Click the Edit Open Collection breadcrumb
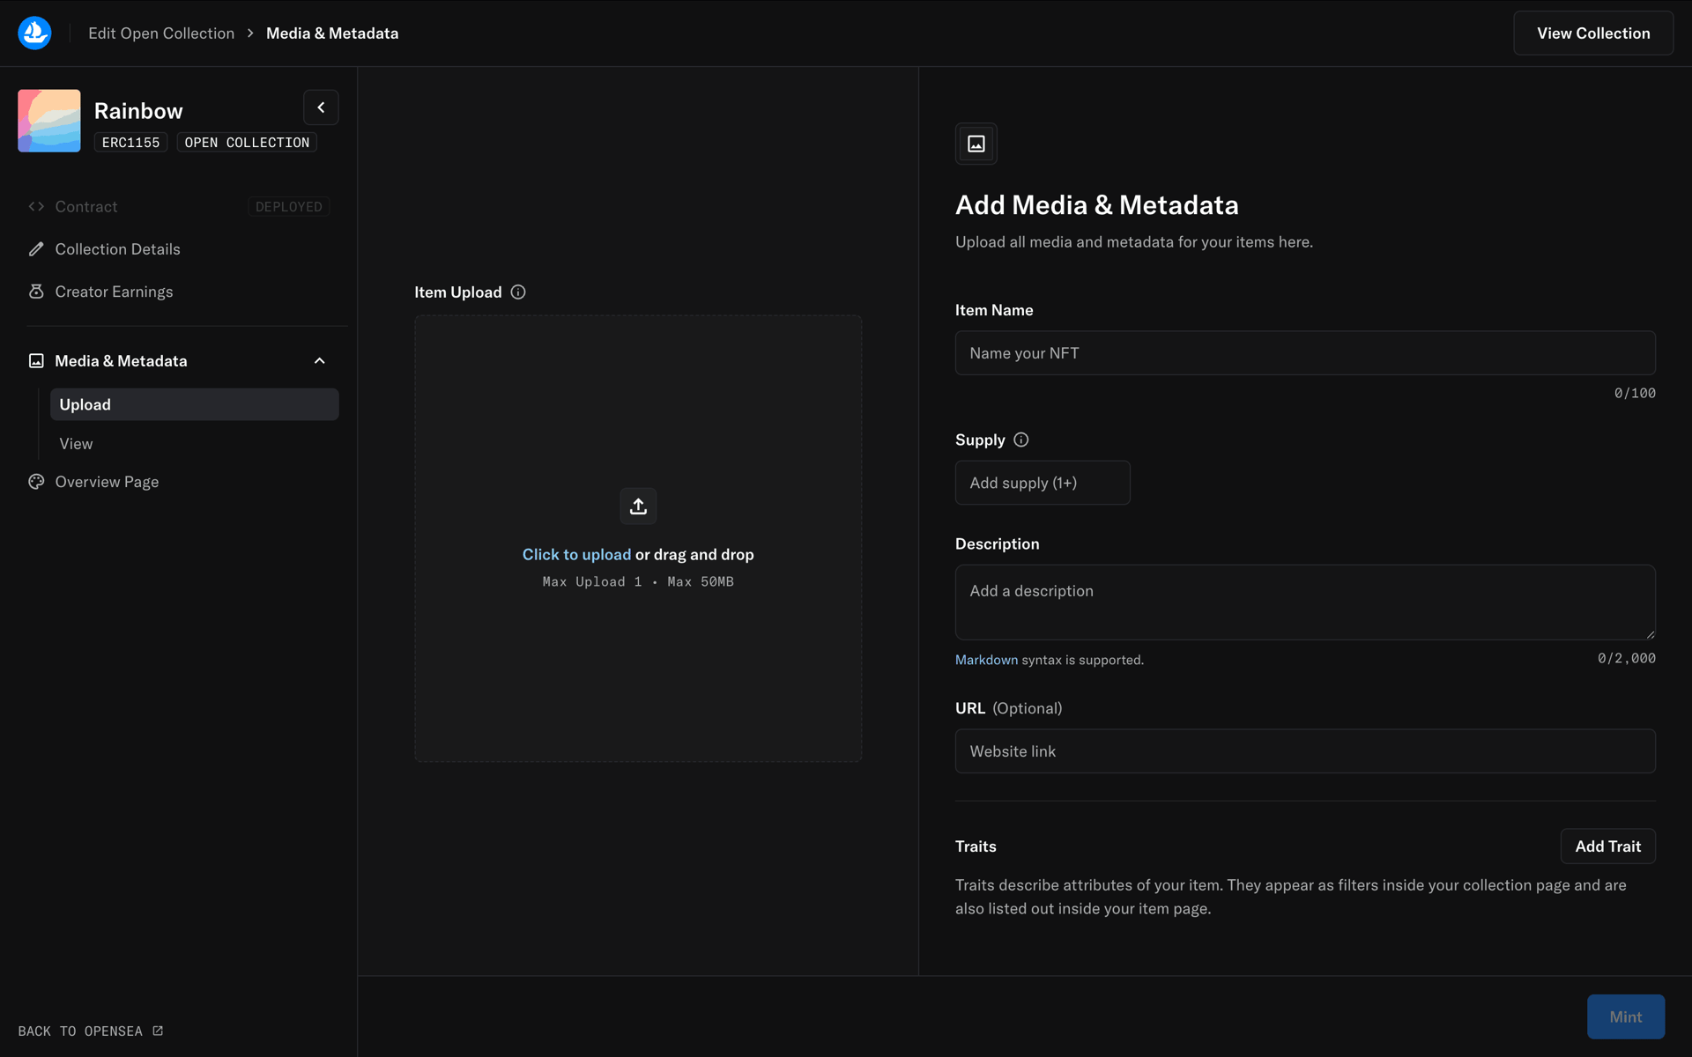Screen dimensions: 1692x1057 pyautogui.click(x=161, y=33)
